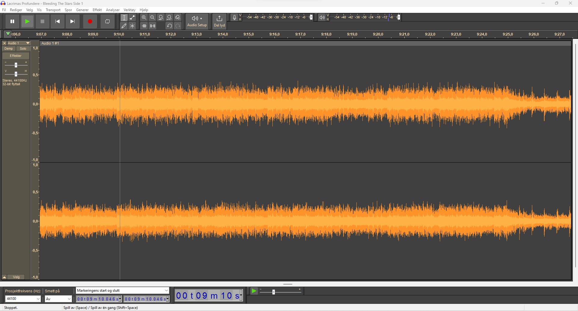Image resolution: width=578 pixels, height=311 pixels.
Task: Click the Zoom toggle icon
Action: pos(178,17)
